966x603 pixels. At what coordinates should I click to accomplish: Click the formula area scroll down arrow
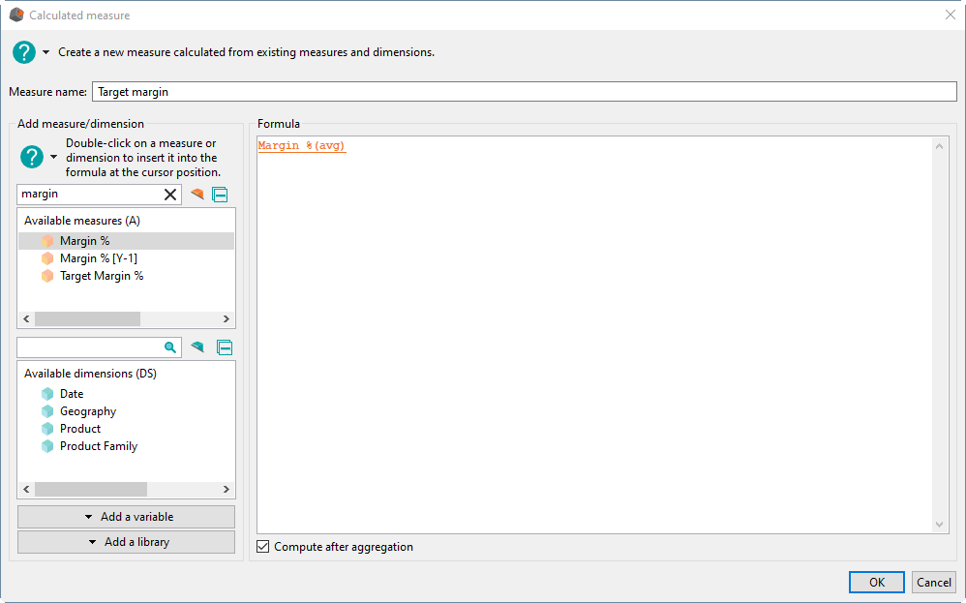coord(939,525)
